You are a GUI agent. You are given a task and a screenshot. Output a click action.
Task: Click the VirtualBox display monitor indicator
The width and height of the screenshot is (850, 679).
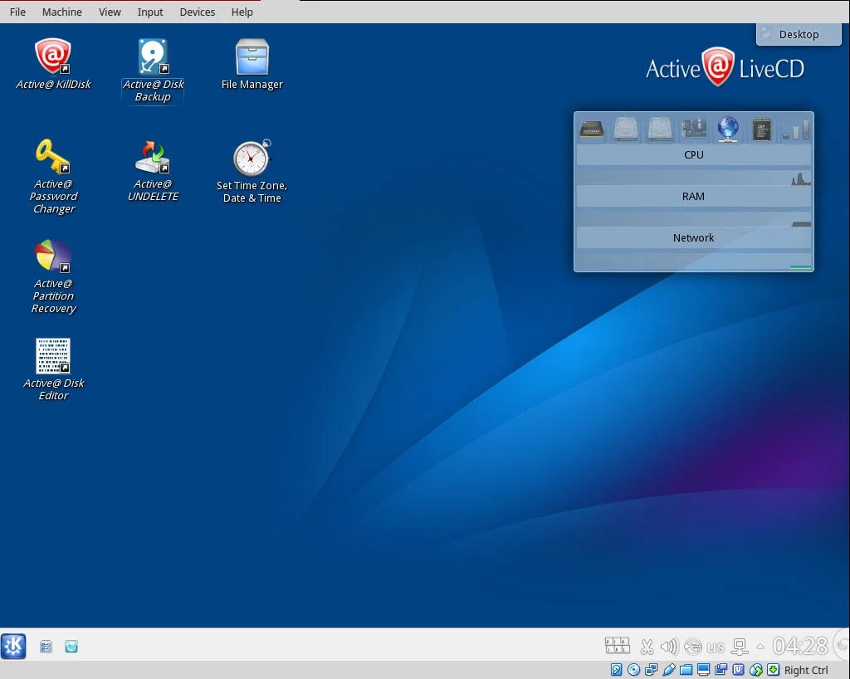tap(704, 670)
